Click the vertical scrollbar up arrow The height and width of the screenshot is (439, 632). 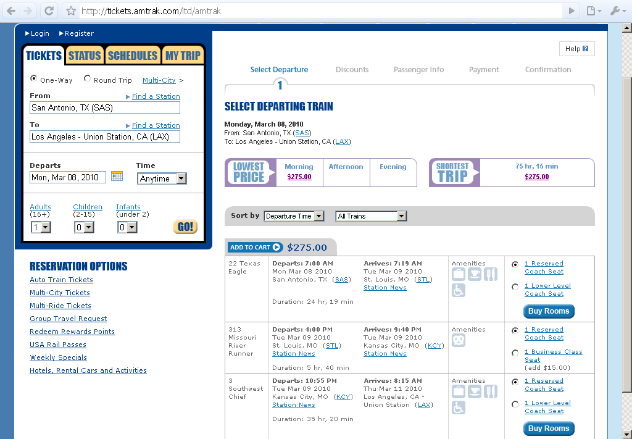[627, 28]
